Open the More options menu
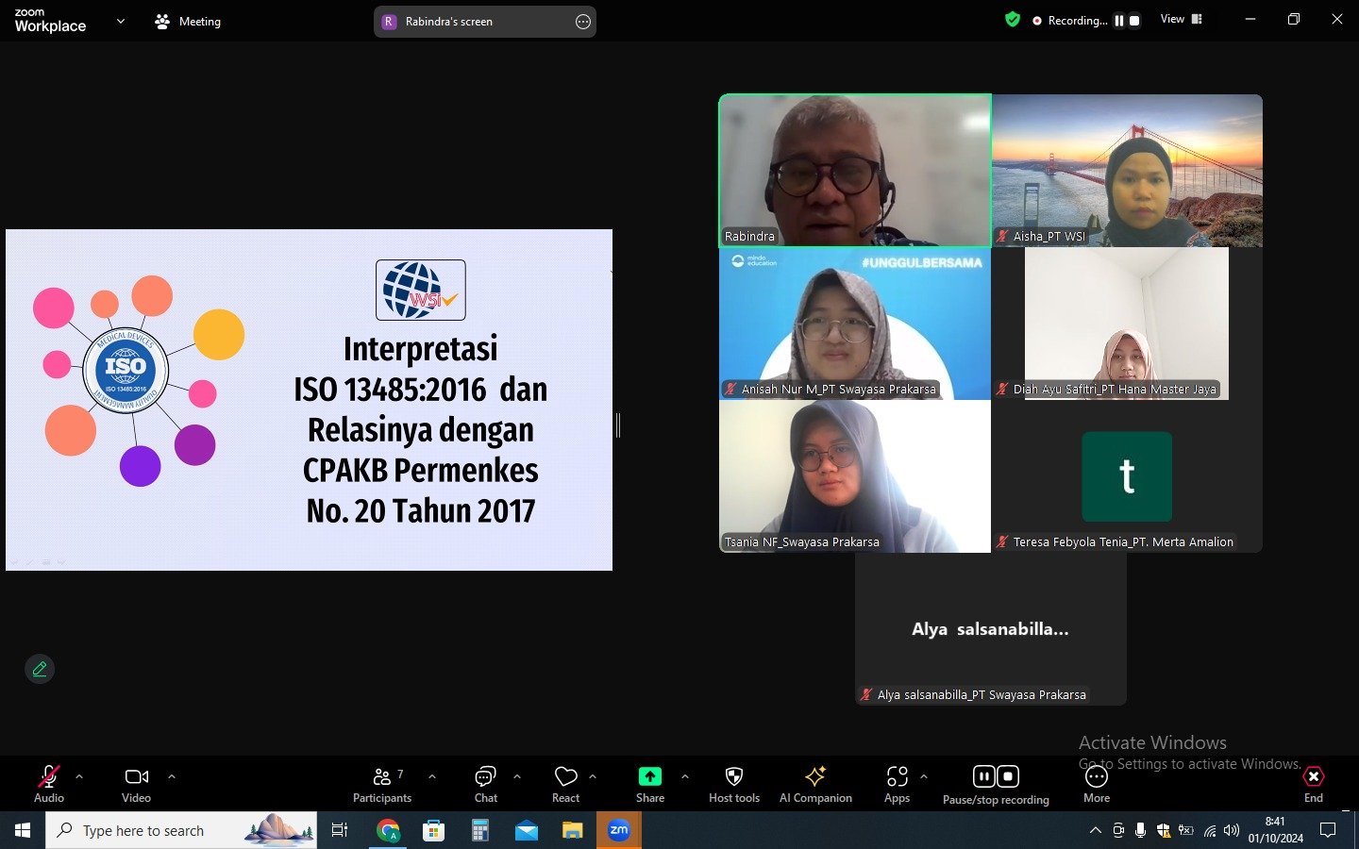 (1097, 783)
